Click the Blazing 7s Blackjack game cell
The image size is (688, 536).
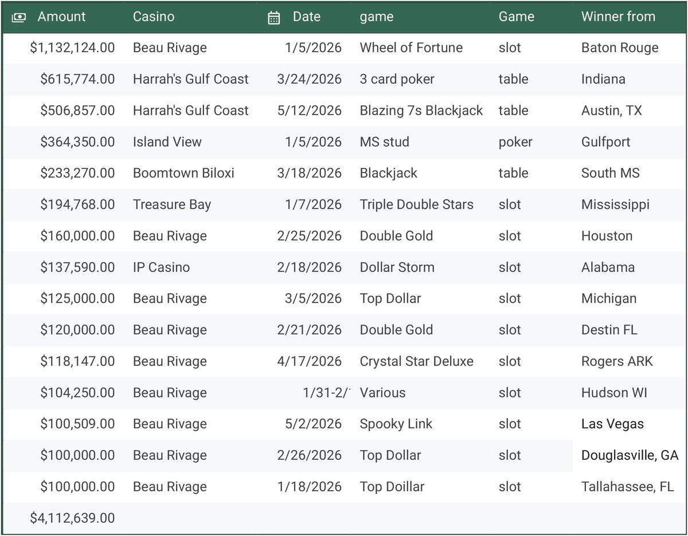(421, 111)
